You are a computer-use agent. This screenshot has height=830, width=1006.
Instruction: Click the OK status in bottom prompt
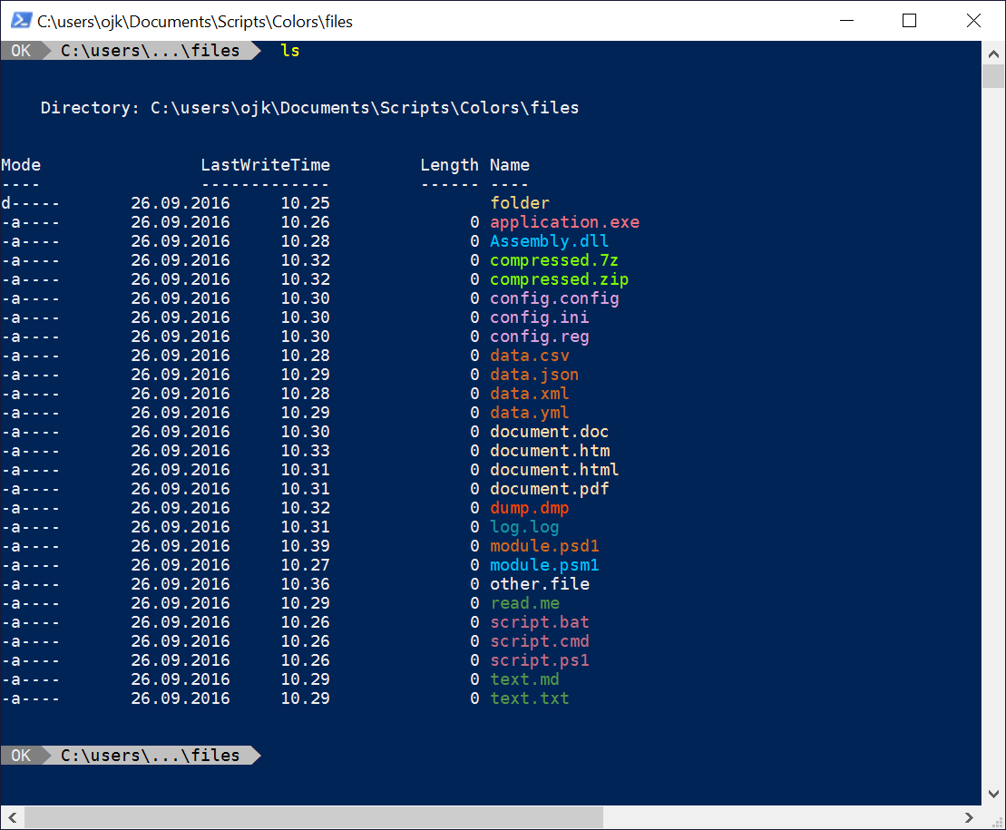21,756
